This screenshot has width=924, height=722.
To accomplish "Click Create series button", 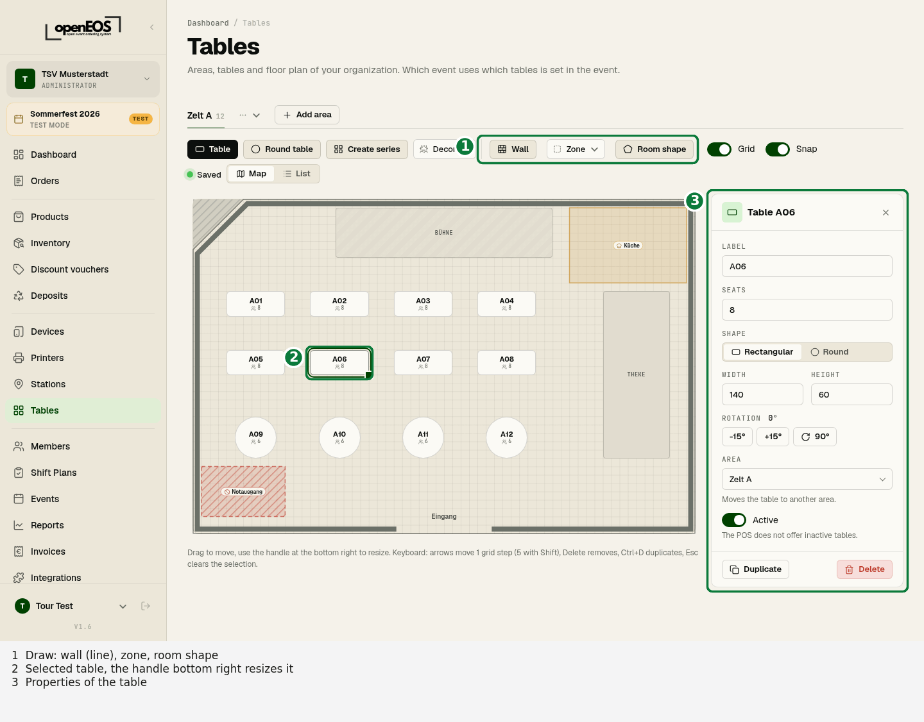I will (x=367, y=149).
